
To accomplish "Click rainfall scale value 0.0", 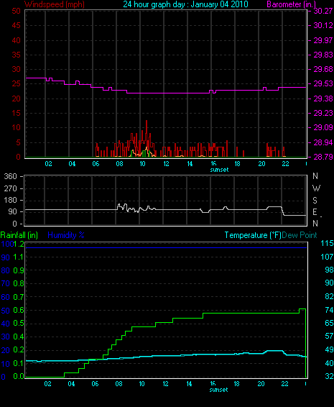I will 19,376.
